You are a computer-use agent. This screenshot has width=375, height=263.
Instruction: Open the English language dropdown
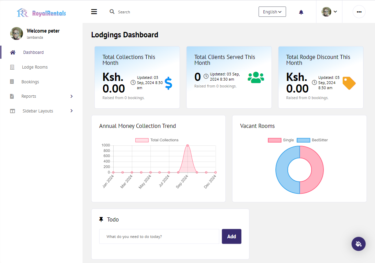pyautogui.click(x=272, y=12)
